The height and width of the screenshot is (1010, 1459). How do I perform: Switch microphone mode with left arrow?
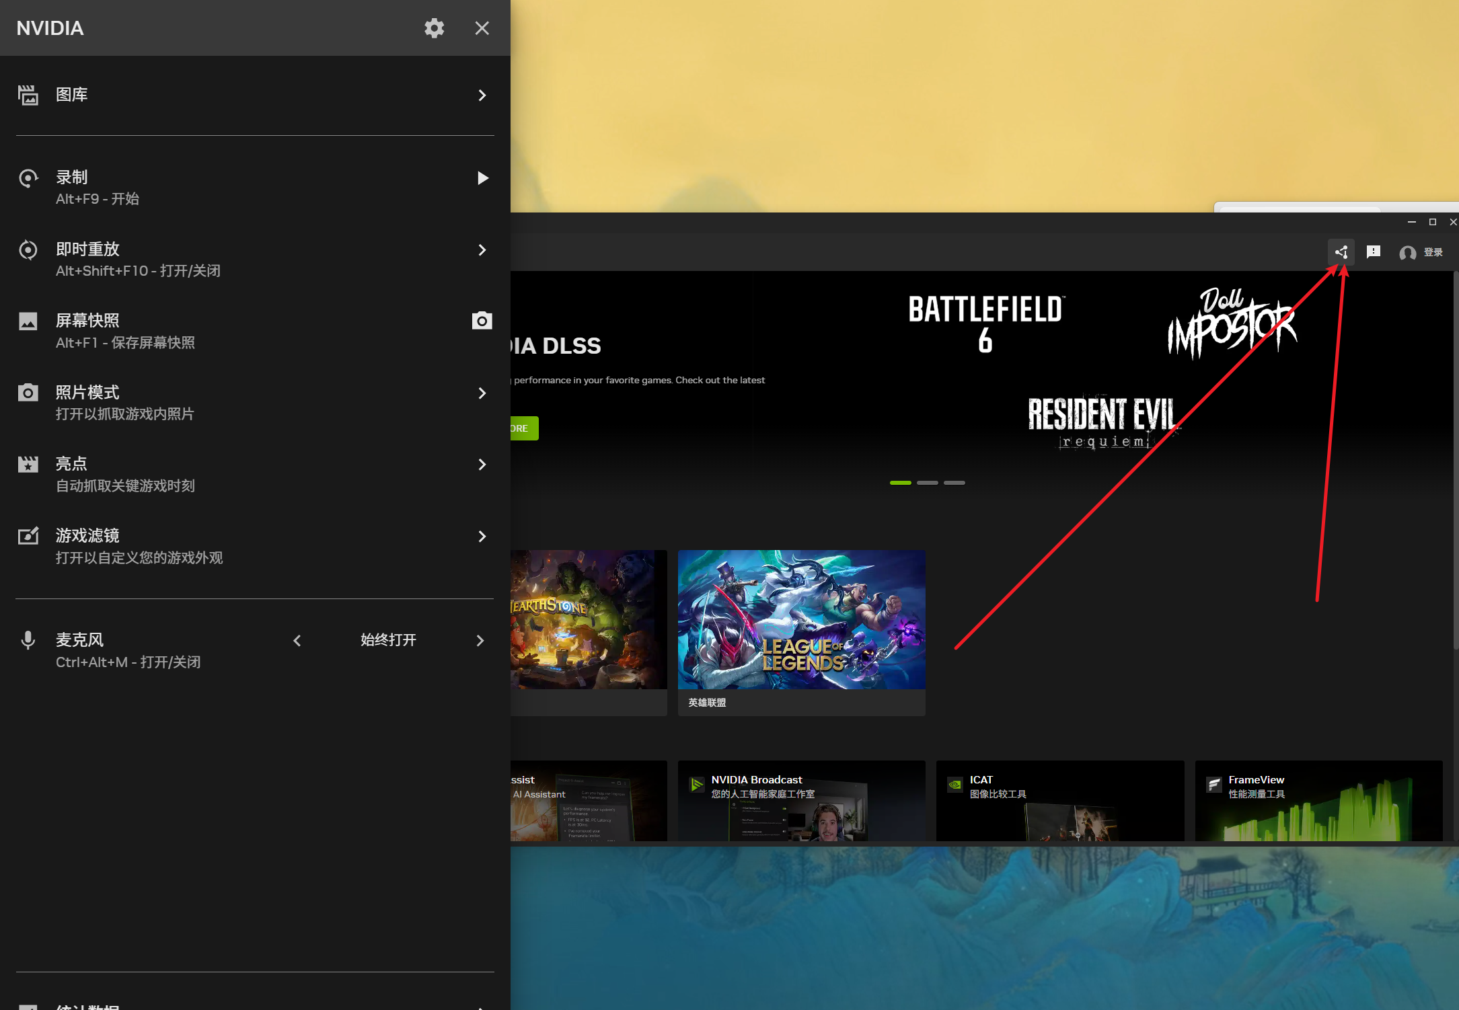pos(297,641)
